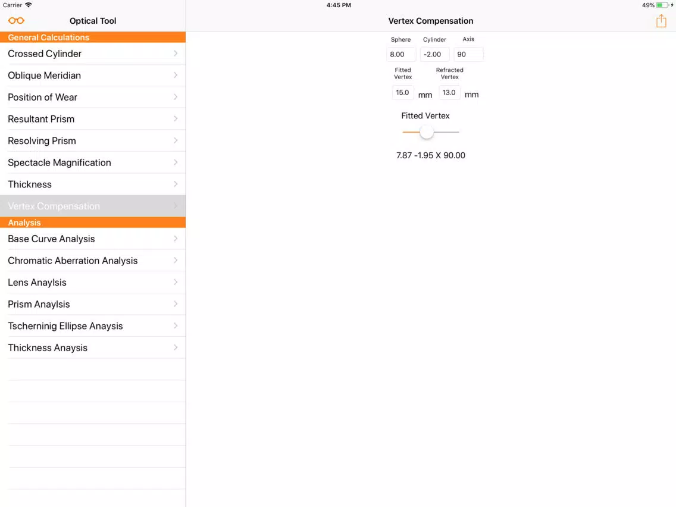Open Oblique Meridian calculation
Image resolution: width=676 pixels, height=507 pixels.
93,76
